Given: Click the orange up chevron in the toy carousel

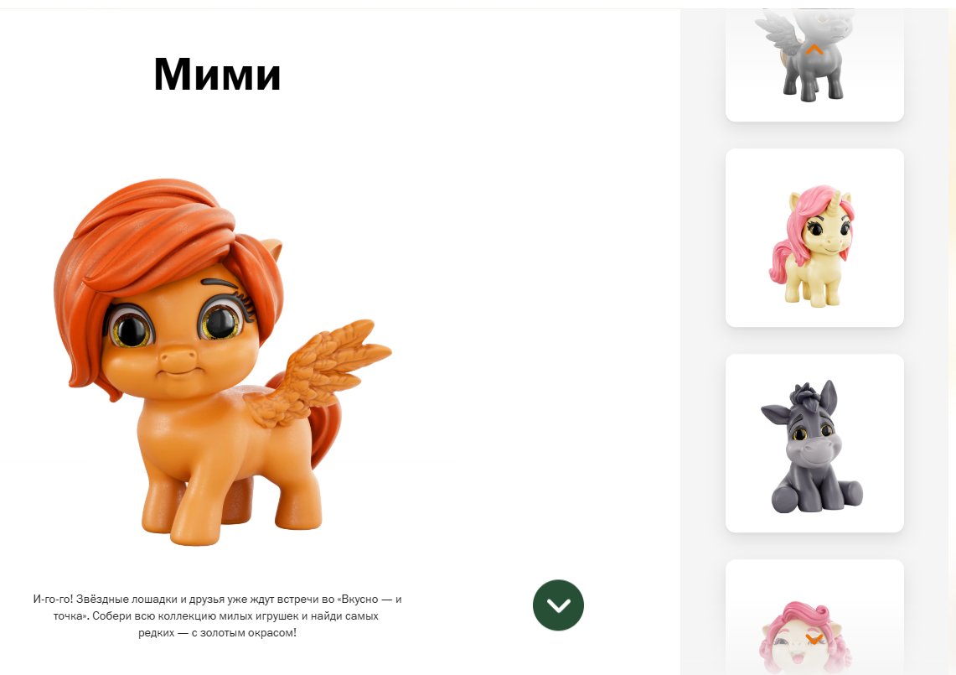Looking at the screenshot, I should coord(814,49).
